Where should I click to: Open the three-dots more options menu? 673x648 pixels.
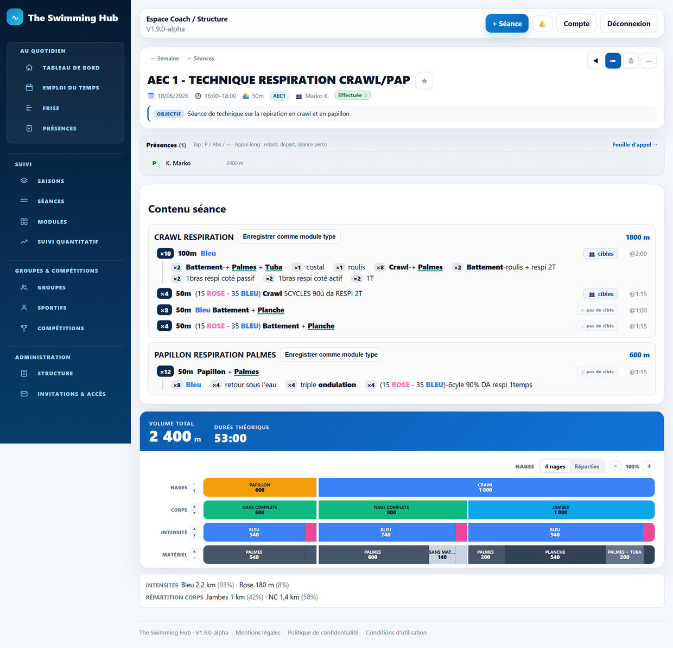(x=649, y=61)
